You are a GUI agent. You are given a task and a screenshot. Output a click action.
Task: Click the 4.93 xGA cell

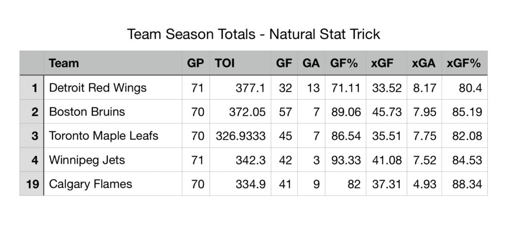point(426,184)
